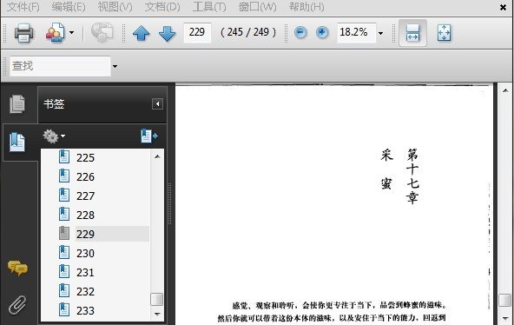
Task: Open the 文件(F) menu
Action: coord(23,7)
